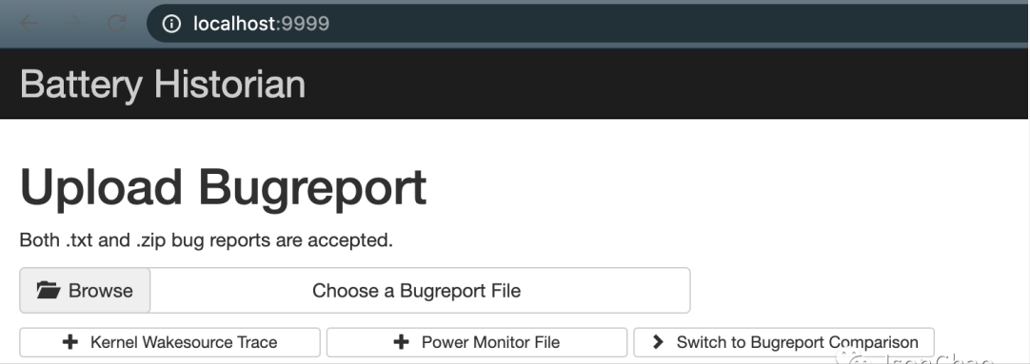Image resolution: width=1030 pixels, height=364 pixels.
Task: Click the accepted .txt and .zip formats text
Action: (x=207, y=240)
